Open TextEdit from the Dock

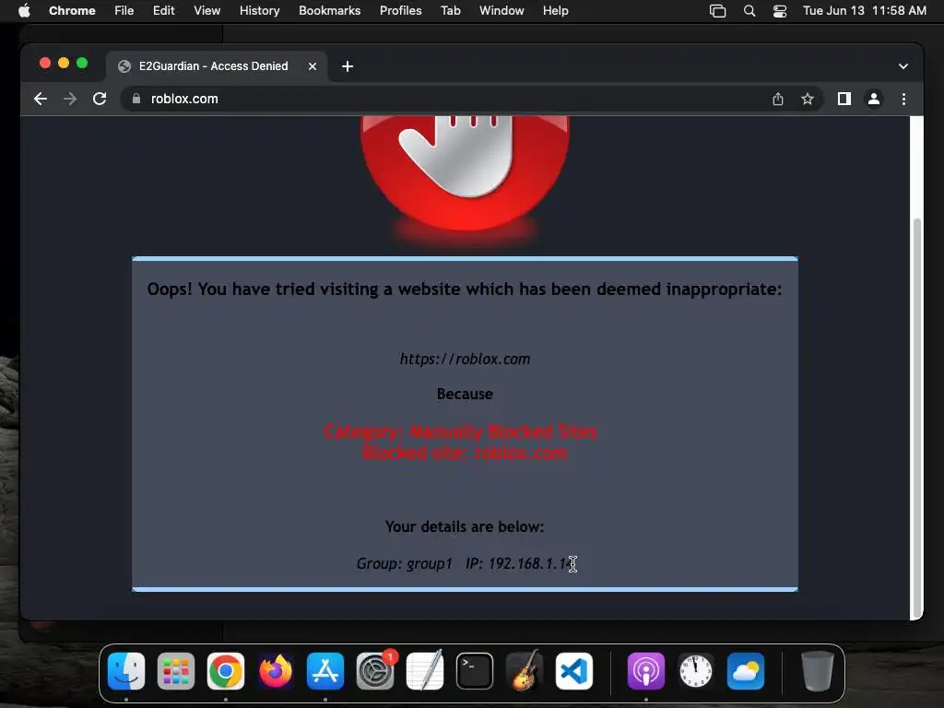tap(425, 671)
